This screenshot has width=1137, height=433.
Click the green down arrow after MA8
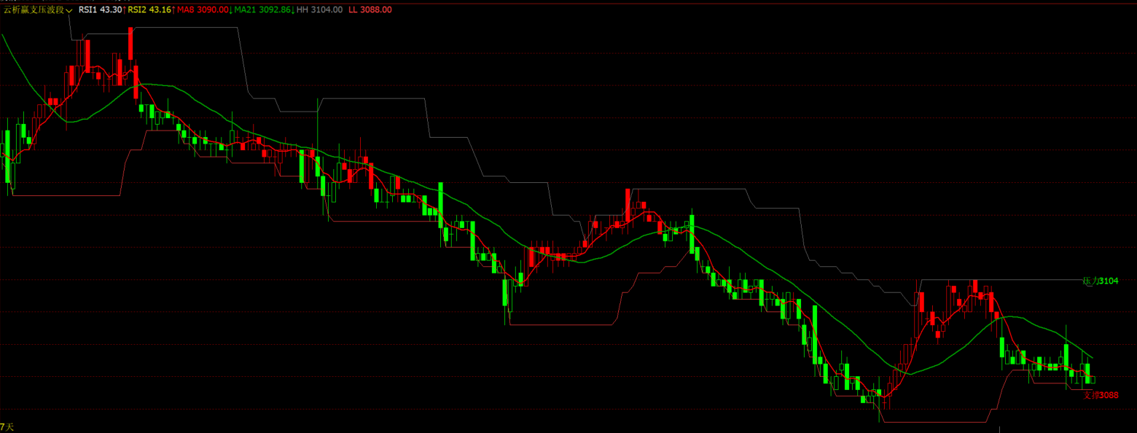(x=231, y=10)
